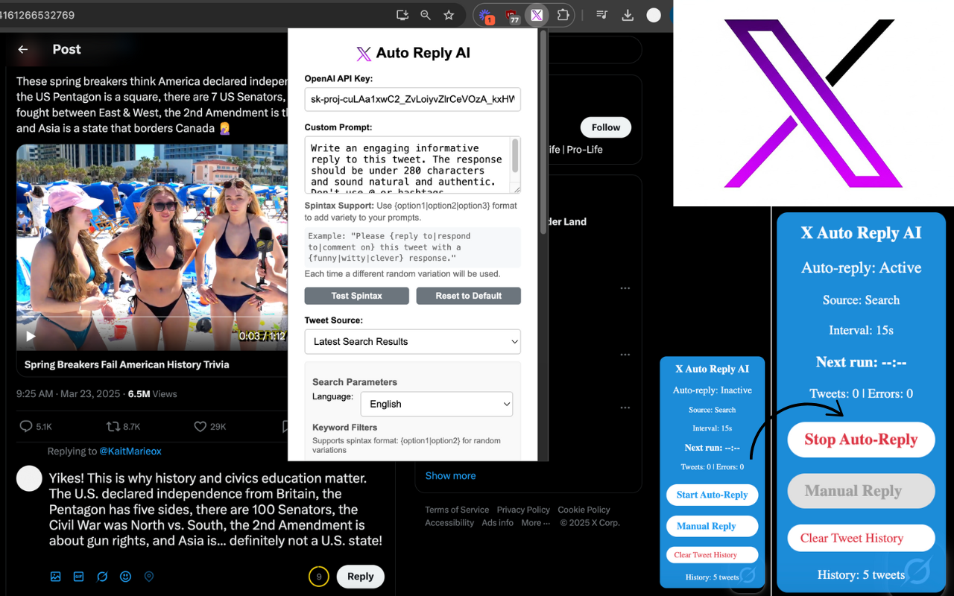Click Clear Tweet History in Active panel
Viewport: 954px width, 596px height.
click(861, 538)
